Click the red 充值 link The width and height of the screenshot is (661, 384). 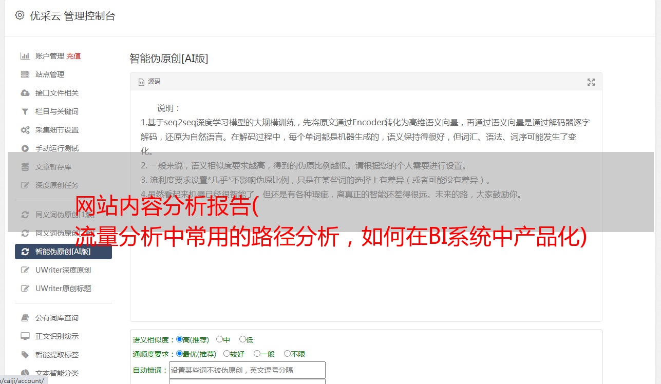click(73, 56)
